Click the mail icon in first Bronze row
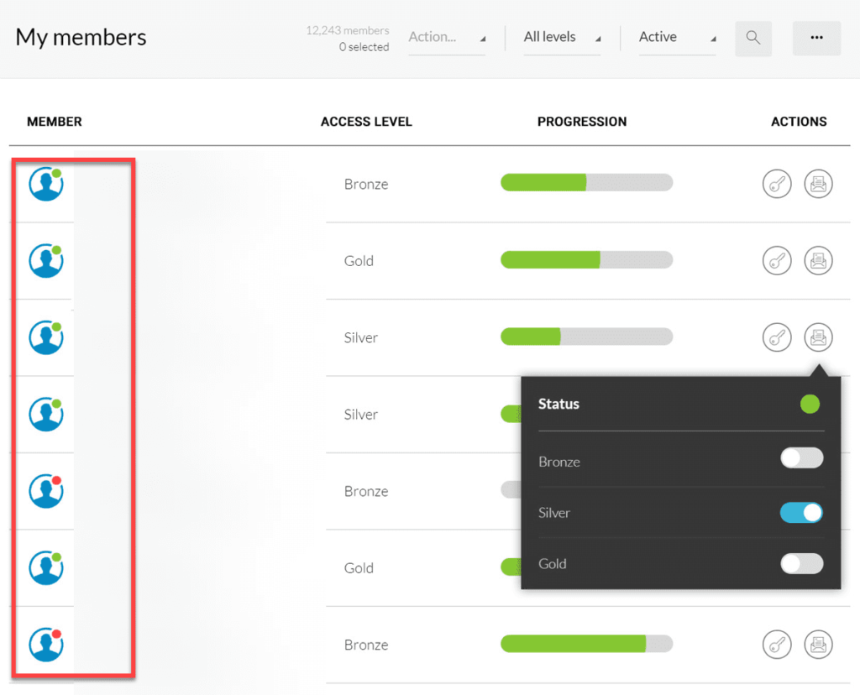This screenshot has width=860, height=695. [x=818, y=184]
